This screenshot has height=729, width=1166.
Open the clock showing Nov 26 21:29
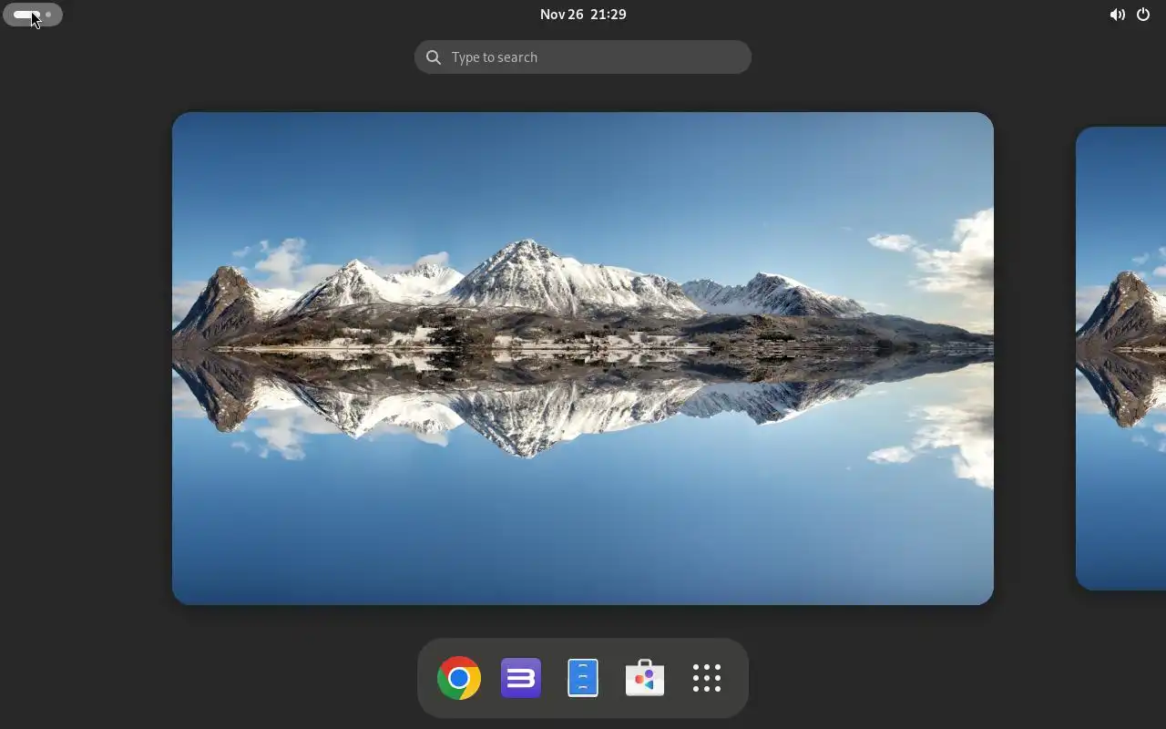click(x=583, y=15)
